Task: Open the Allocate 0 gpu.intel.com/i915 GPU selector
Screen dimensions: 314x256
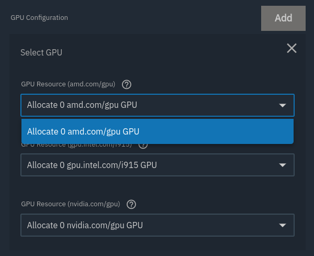Action: (x=158, y=165)
